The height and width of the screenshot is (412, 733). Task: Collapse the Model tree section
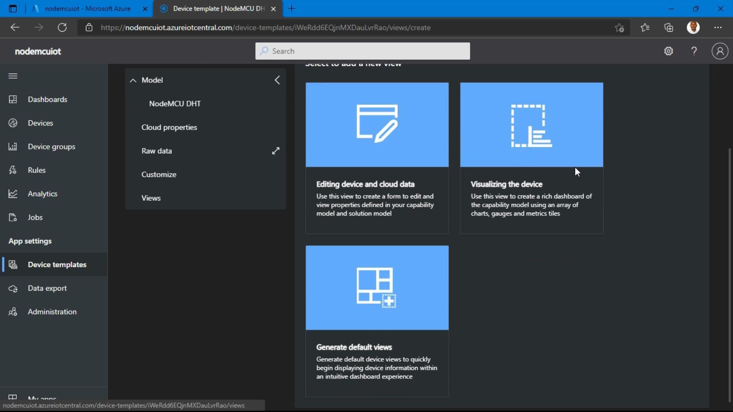click(x=133, y=80)
